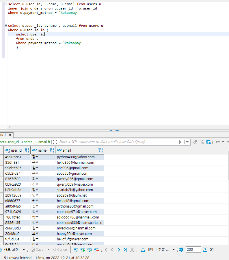
Task: Click the first 'kakaopay' string in the join query
Action: pos(68,13)
